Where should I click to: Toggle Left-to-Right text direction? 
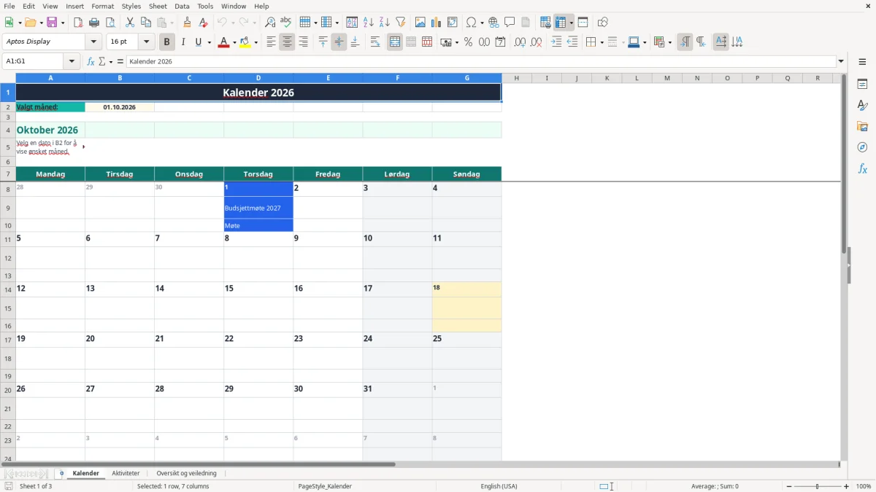point(685,42)
